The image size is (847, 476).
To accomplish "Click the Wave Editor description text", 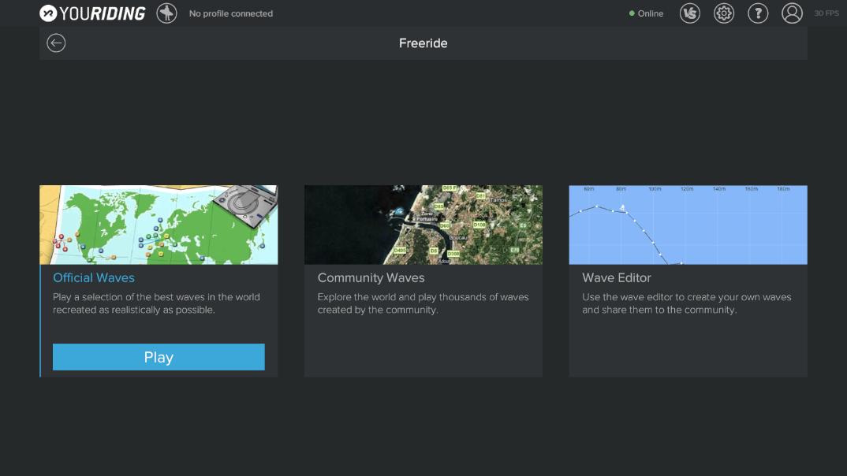I will coord(686,303).
